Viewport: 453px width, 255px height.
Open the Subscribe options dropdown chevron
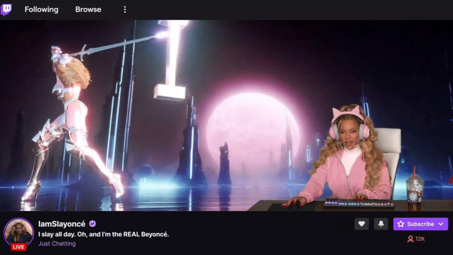click(x=441, y=224)
